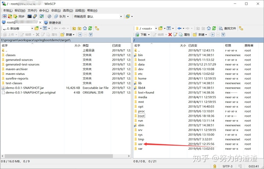264x169 pixels.
Task: Open the 传输选项 transfer settings combo box
Action: [x=104, y=16]
